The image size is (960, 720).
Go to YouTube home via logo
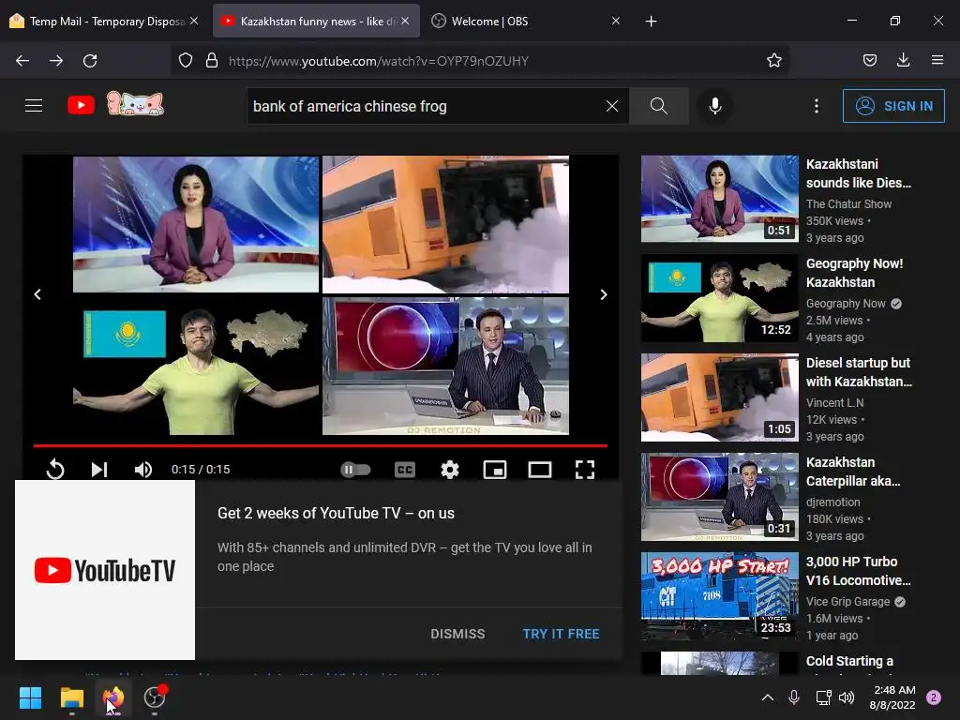[x=81, y=105]
